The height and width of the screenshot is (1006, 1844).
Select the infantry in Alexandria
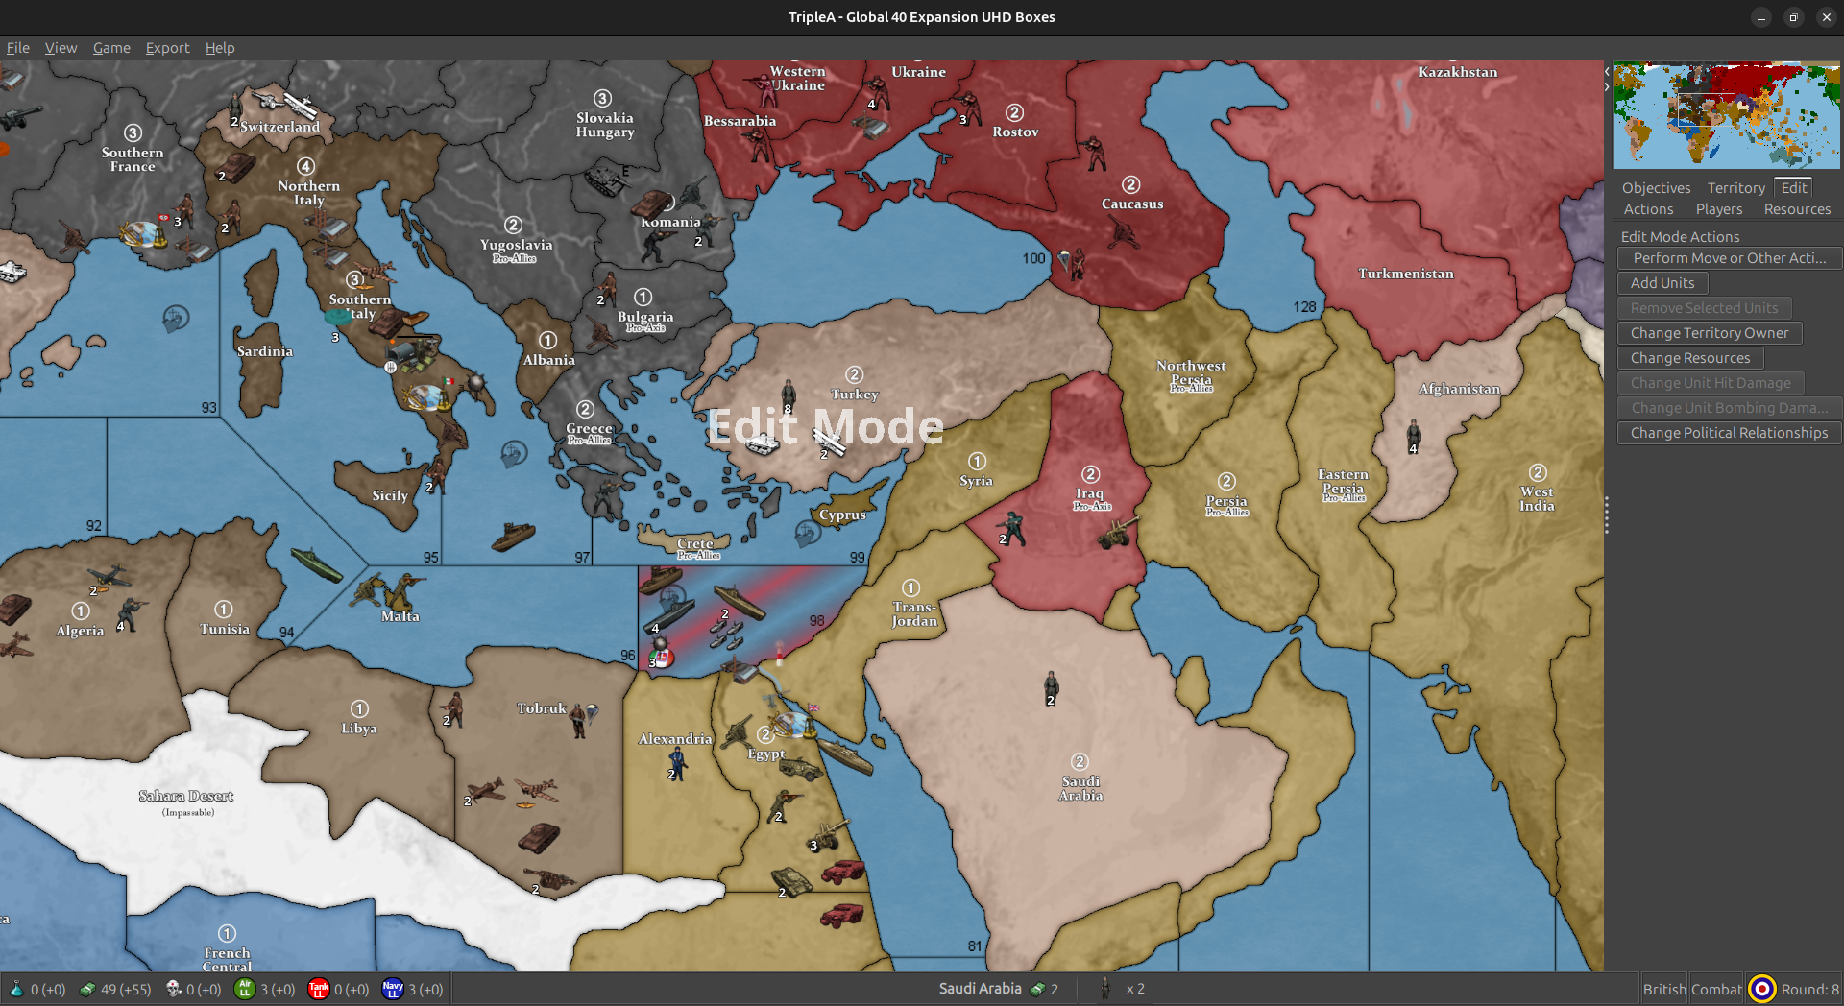(679, 763)
